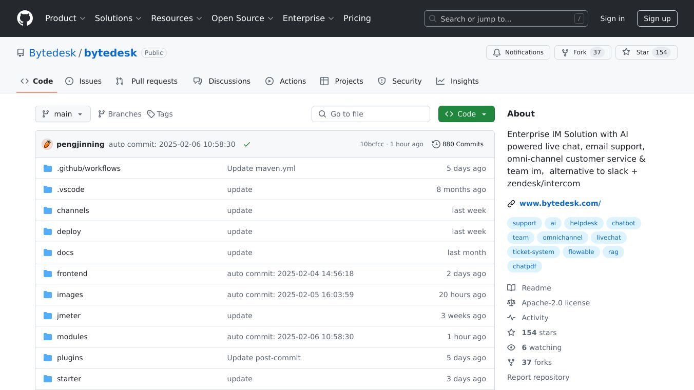Viewport: 694px width, 390px height.
Task: Open the 880 Commits history
Action: tap(458, 144)
